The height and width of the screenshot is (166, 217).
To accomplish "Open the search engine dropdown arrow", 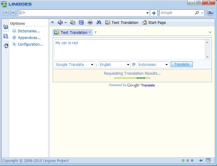I will [x=202, y=13].
